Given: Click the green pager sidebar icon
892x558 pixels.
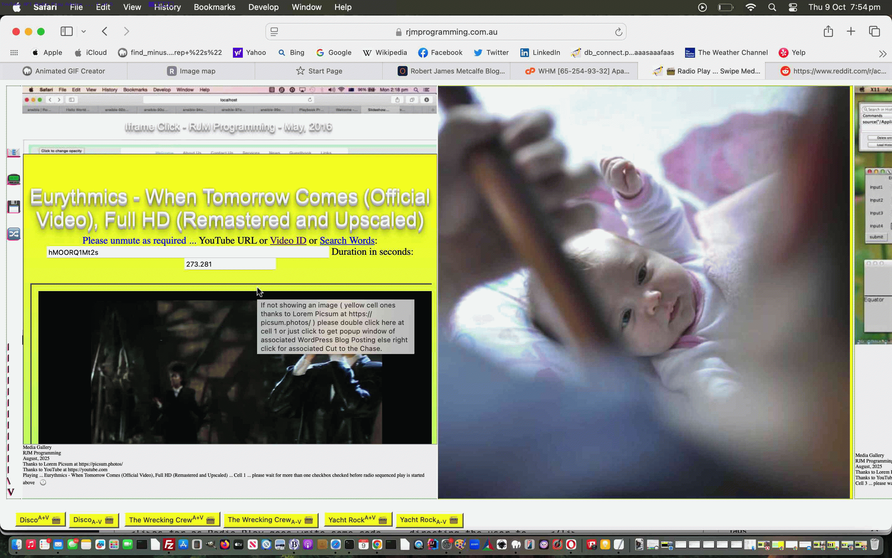Looking at the screenshot, I should pos(14,179).
